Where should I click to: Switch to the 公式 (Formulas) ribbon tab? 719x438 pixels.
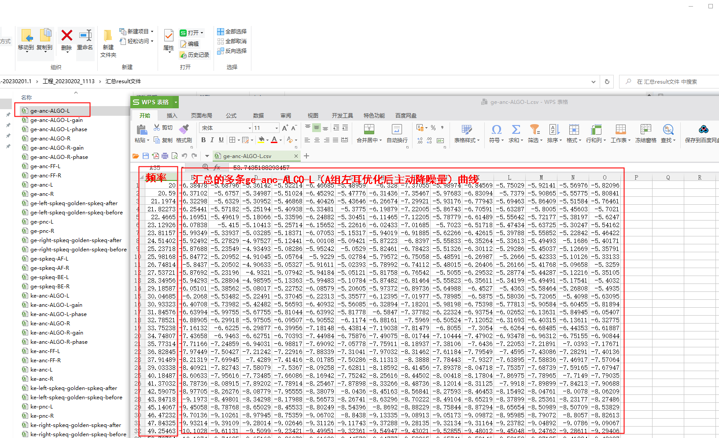coord(231,116)
